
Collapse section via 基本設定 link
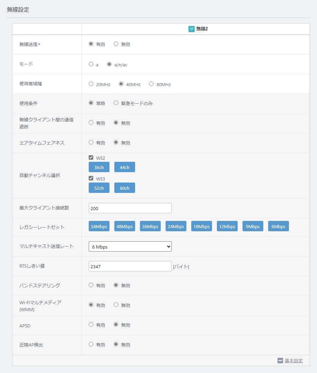click(294, 361)
